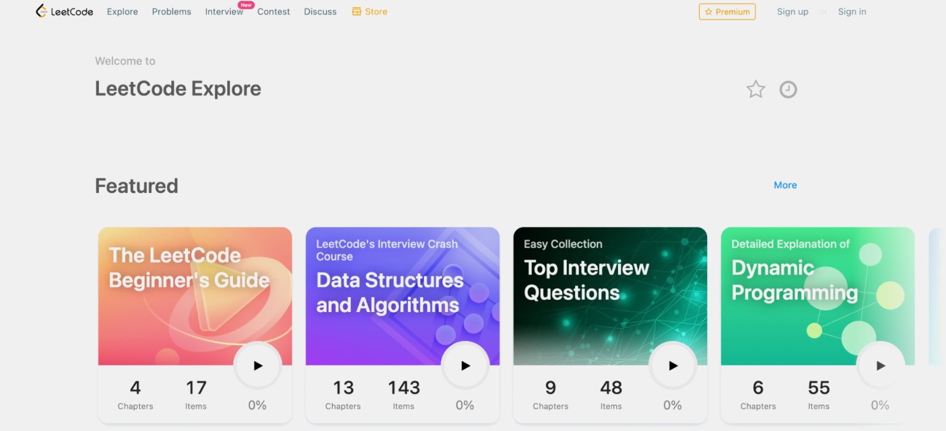Click the Sign up link
The height and width of the screenshot is (431, 946).
pos(792,12)
